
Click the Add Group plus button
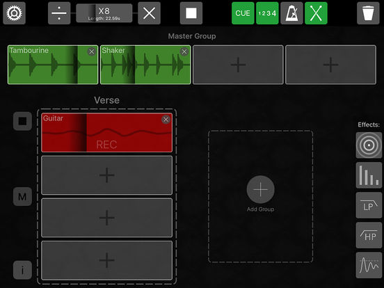[261, 189]
